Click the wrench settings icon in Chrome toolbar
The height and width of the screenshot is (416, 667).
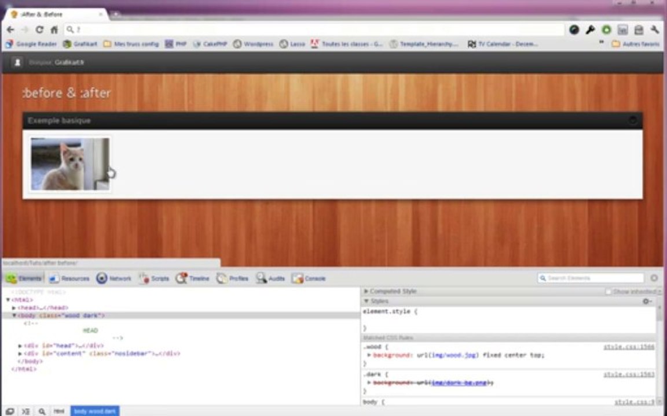[655, 29]
